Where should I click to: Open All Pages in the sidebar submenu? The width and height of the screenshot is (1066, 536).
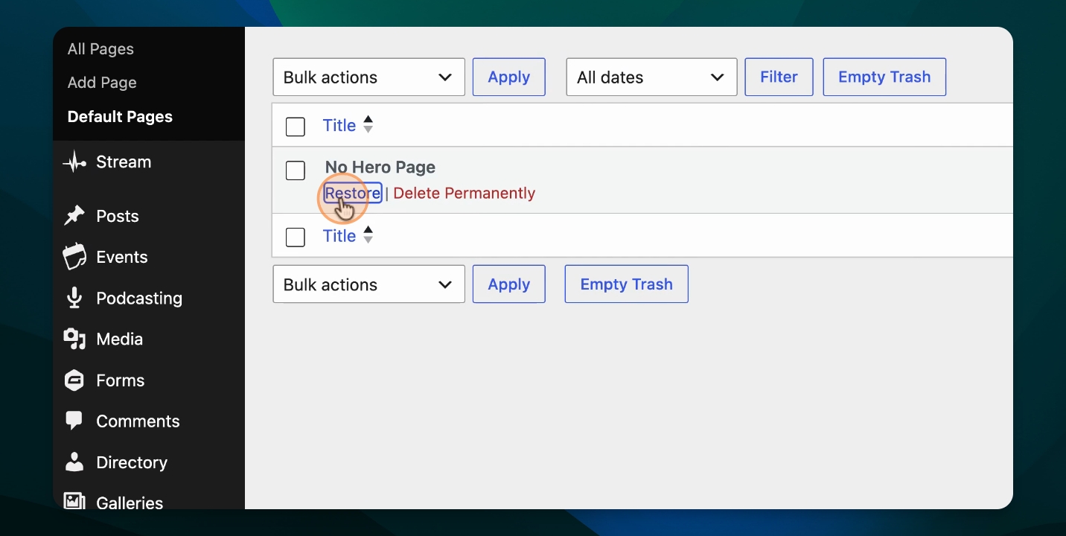coord(100,49)
